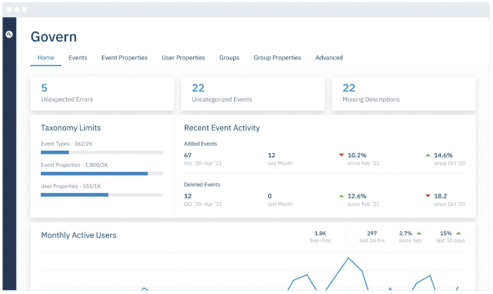
Task: Click the Event Properties - 1,800/2K label
Action: pyautogui.click(x=74, y=165)
